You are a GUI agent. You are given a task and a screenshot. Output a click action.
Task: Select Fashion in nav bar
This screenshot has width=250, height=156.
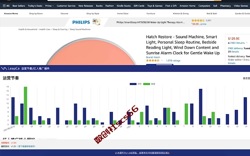click(x=109, y=6)
